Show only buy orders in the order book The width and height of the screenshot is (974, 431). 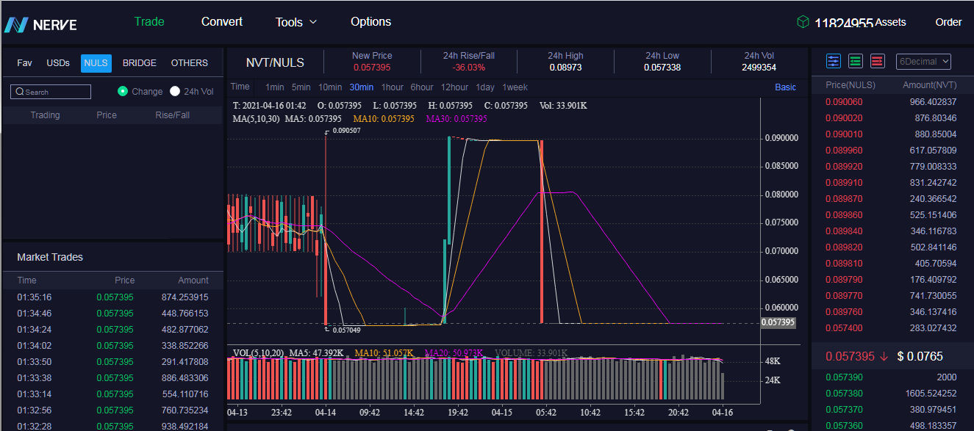[x=856, y=61]
